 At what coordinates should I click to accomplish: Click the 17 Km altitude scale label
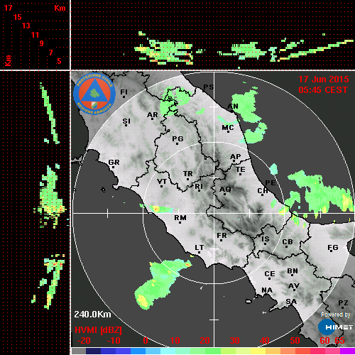tap(8, 8)
